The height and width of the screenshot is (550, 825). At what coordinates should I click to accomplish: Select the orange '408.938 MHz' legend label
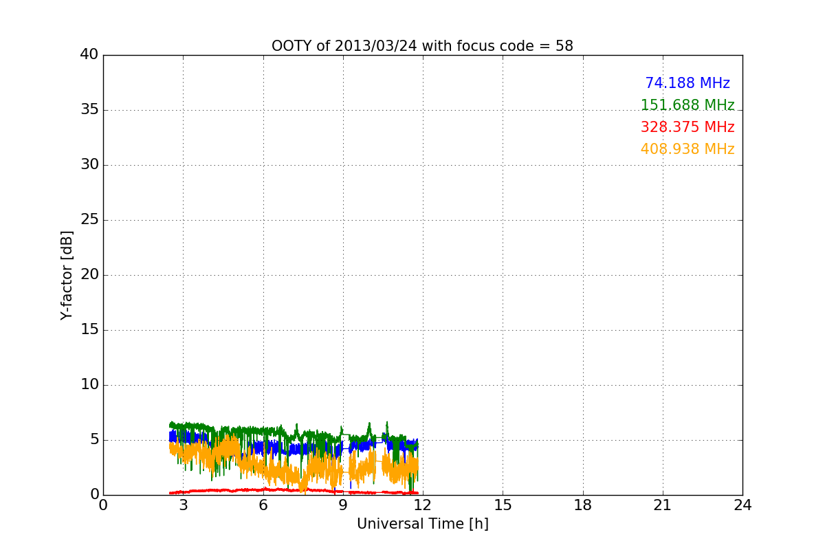pos(687,149)
